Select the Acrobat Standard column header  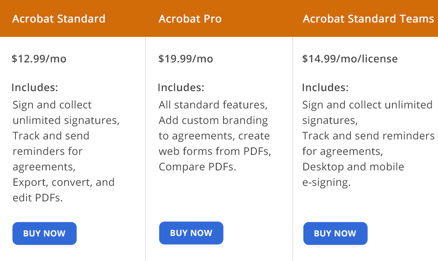click(x=59, y=19)
